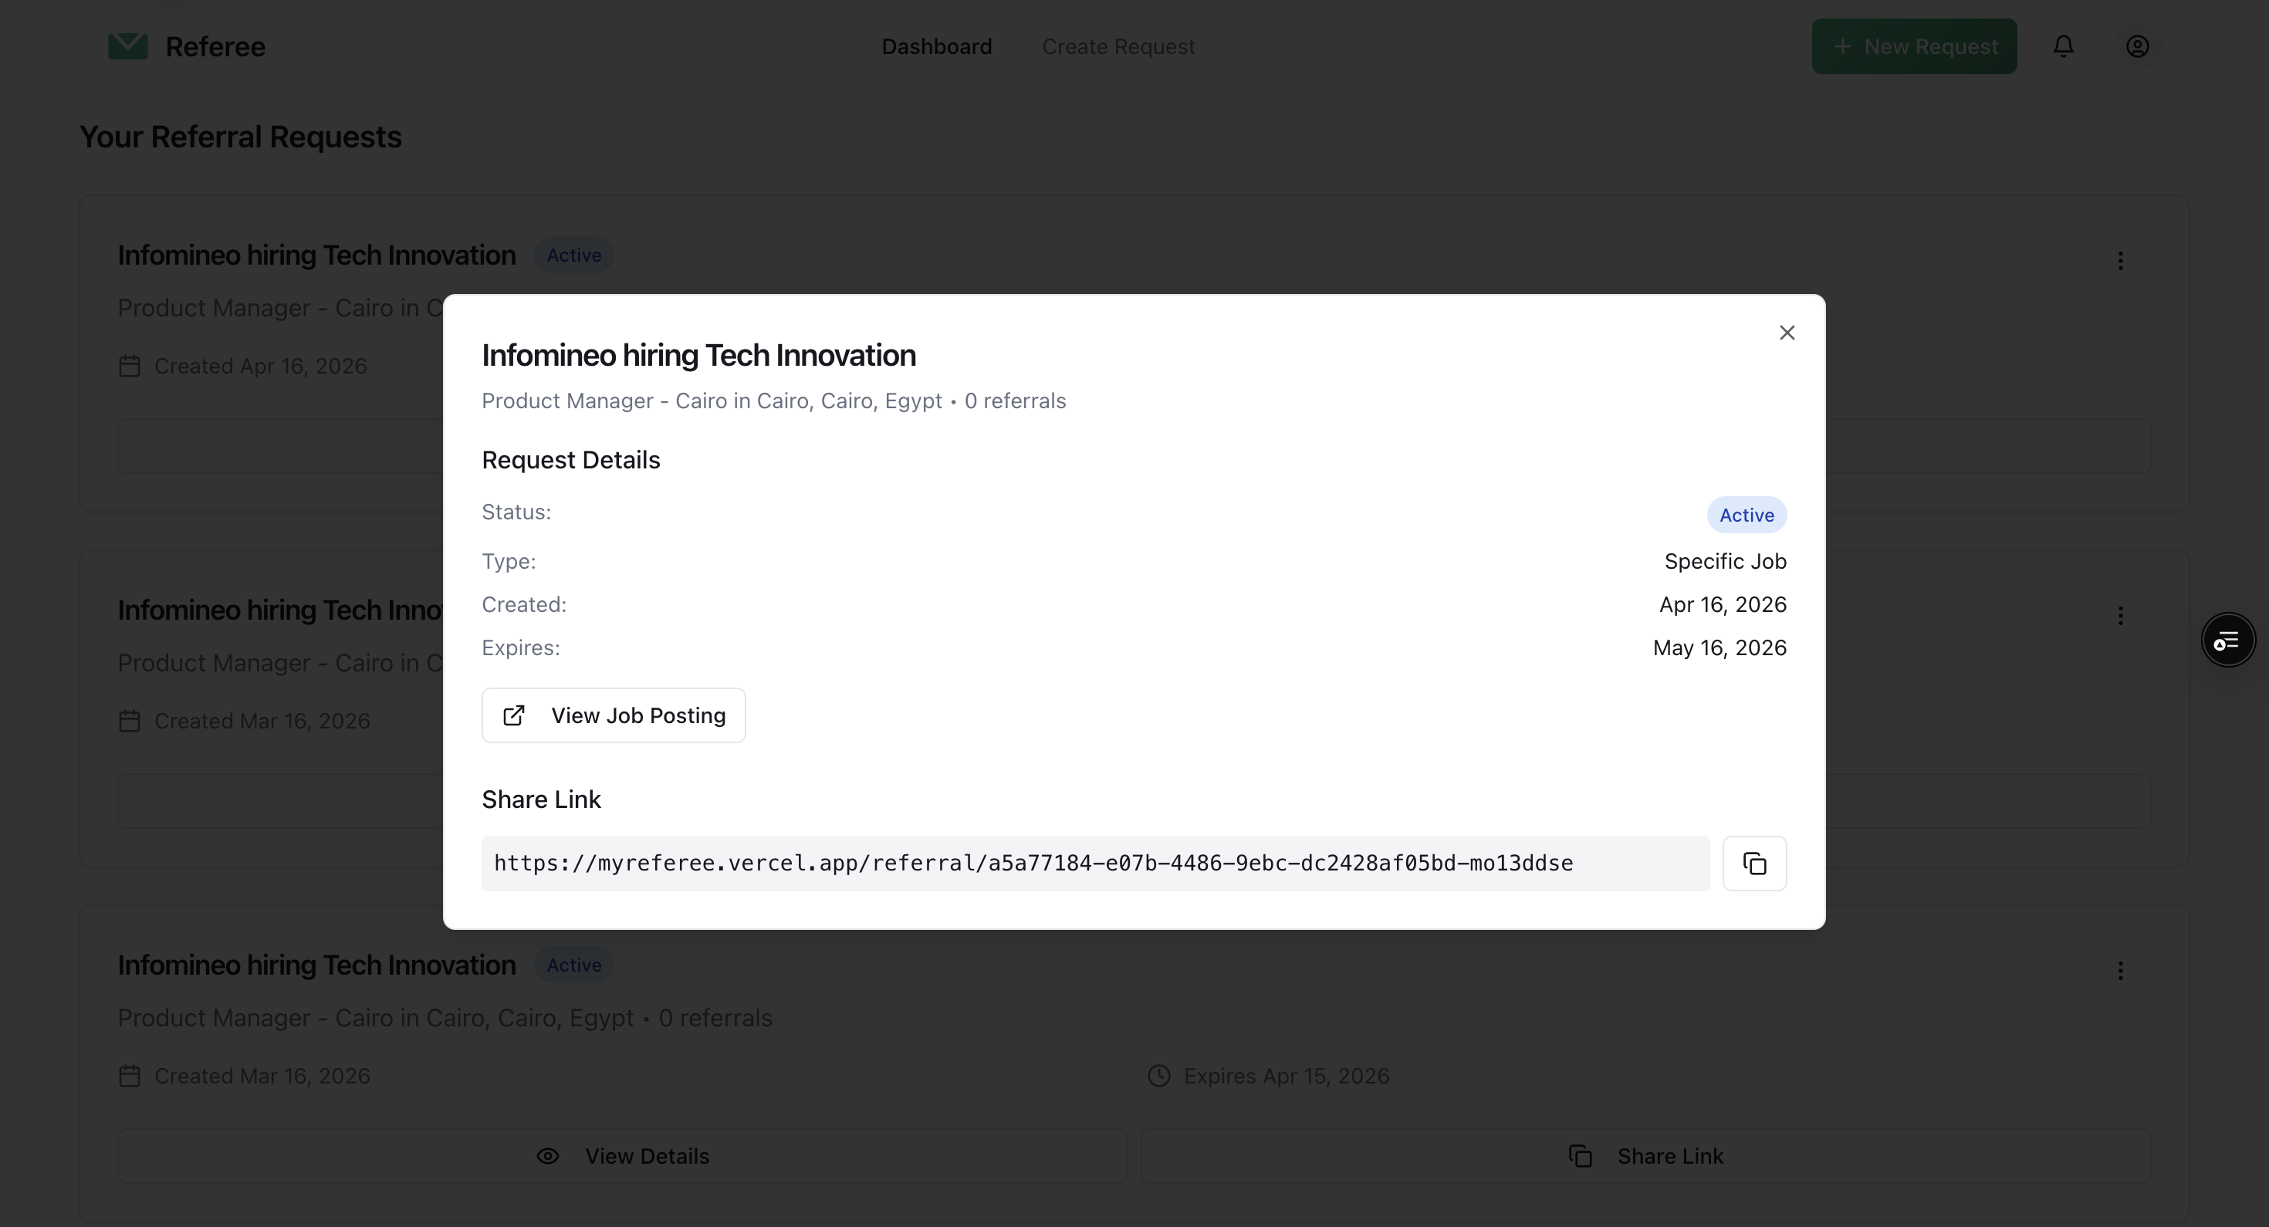Open options menu for second request card

pos(2120,616)
